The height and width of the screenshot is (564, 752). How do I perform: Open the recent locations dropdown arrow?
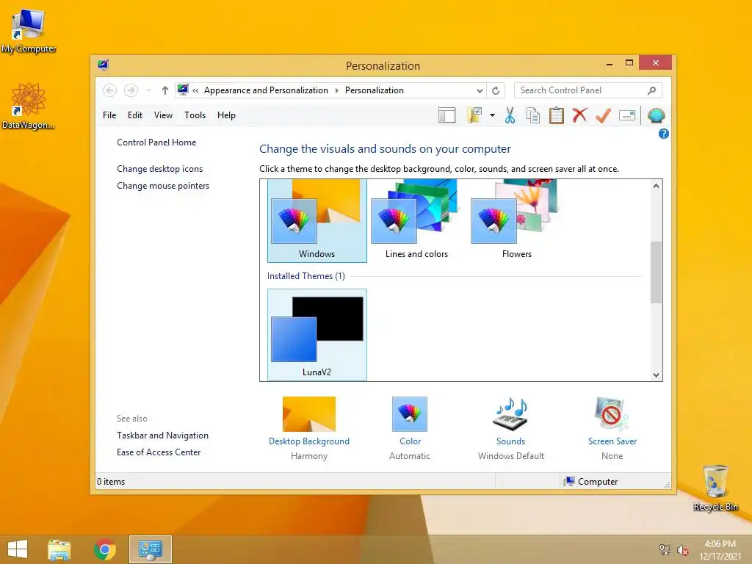(x=149, y=90)
